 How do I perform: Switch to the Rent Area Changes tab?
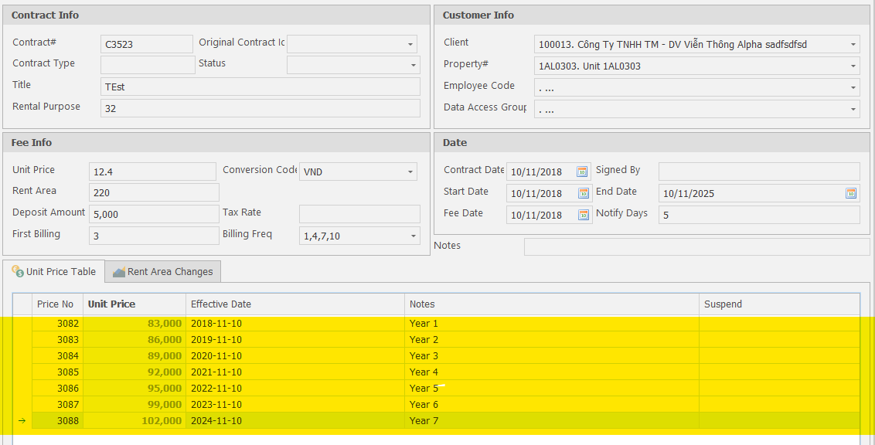162,271
